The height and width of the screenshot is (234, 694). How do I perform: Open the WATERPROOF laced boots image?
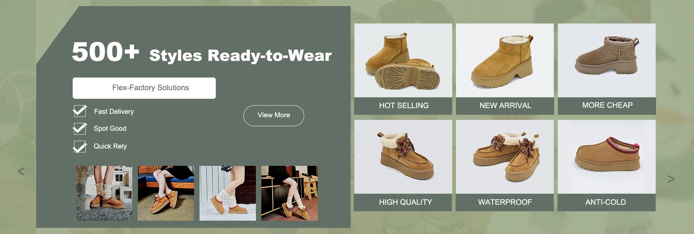(505, 157)
